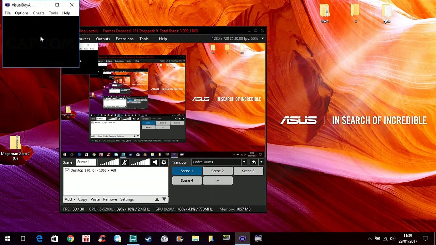
Task: Click the add-transition star icon
Action: point(254,162)
